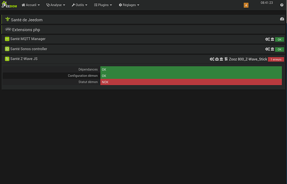Click the Sonos controller bank-building icon
Viewport: 287px width, 184px height.
272,49
